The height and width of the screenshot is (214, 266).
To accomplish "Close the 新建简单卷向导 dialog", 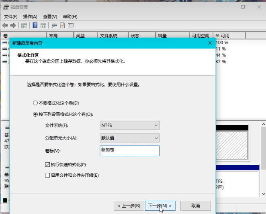I will click(x=210, y=43).
